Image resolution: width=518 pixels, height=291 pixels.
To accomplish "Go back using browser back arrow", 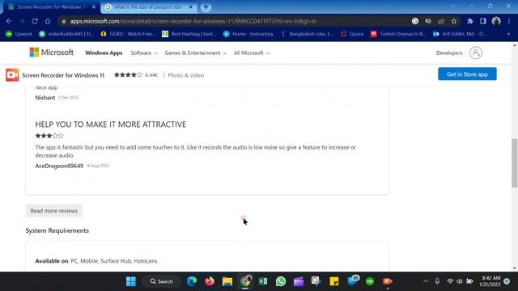I will click(9, 21).
